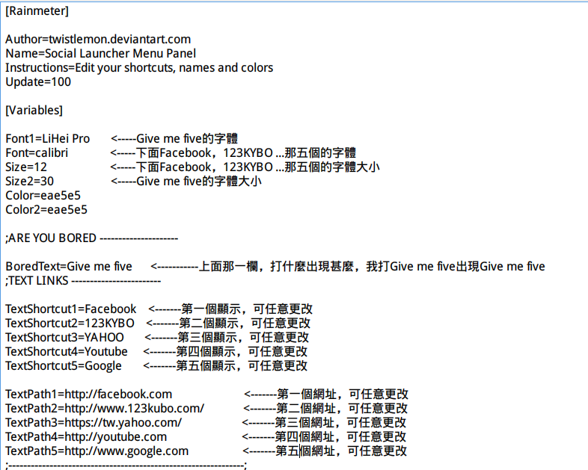This screenshot has width=588, height=470.
Task: Click the dashed separator line at the bottom
Action: 126,466
